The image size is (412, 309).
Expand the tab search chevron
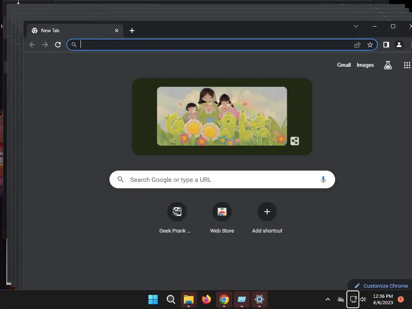(356, 26)
